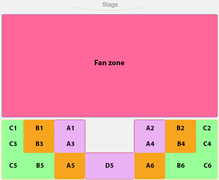This screenshot has width=219, height=180.
Task: Pick green section B6
Action: tap(181, 166)
